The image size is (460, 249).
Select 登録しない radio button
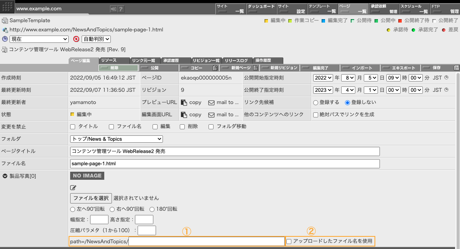pyautogui.click(x=348, y=102)
